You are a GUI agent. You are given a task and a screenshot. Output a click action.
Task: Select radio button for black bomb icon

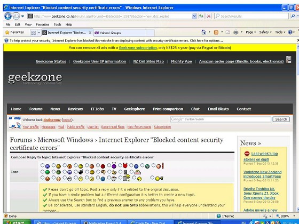[76, 172]
